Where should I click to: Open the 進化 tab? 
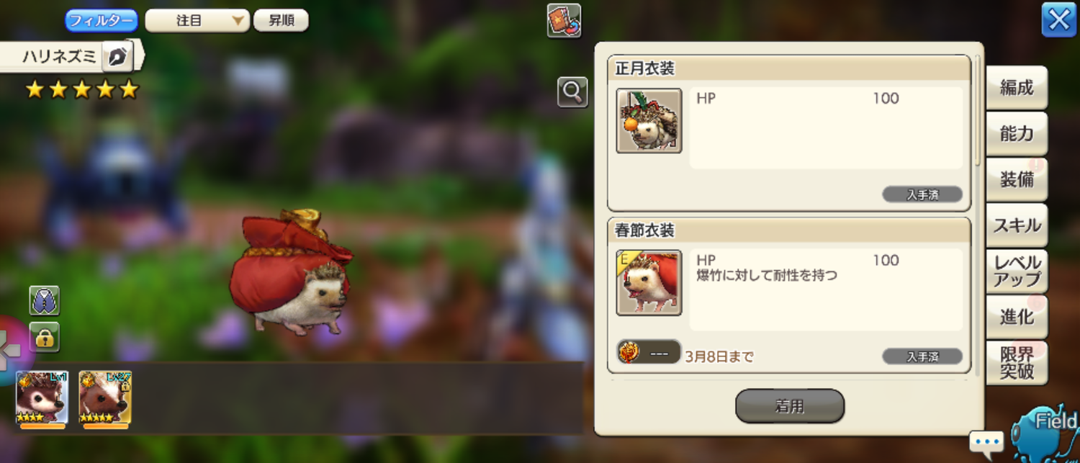click(x=1016, y=317)
